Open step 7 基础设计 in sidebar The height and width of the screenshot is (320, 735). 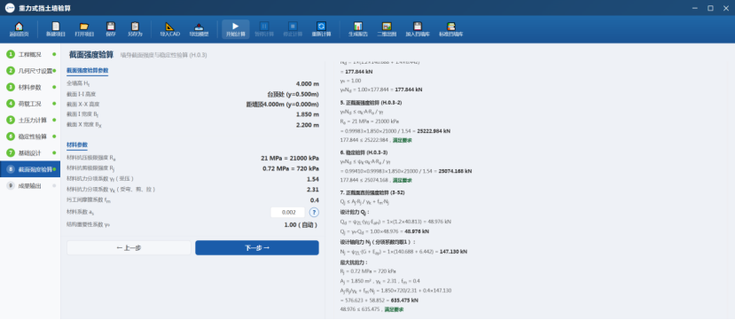(x=30, y=152)
